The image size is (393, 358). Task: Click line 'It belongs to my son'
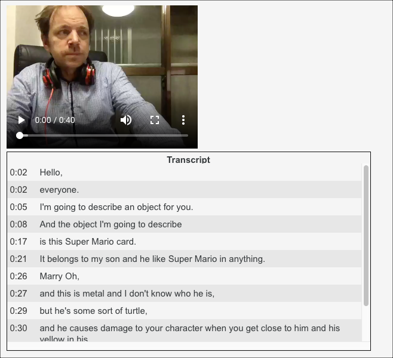coord(185,258)
